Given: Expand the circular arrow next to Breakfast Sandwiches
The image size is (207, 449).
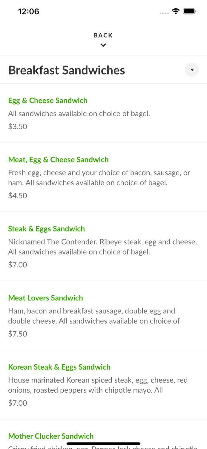Looking at the screenshot, I should pos(192,70).
